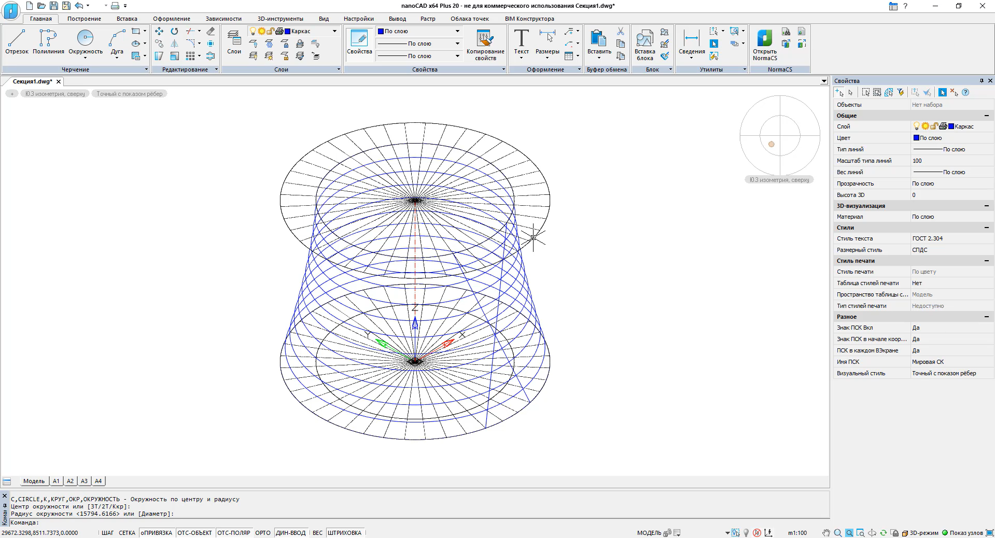The height and width of the screenshot is (538, 995).
Task: Click the Cut scissors icon
Action: 621,31
